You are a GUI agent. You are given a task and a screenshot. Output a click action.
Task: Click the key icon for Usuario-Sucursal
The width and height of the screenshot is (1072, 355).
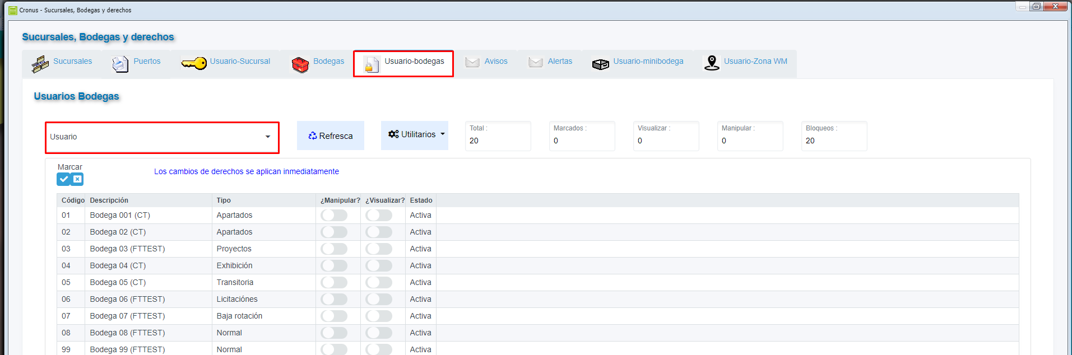coord(194,63)
